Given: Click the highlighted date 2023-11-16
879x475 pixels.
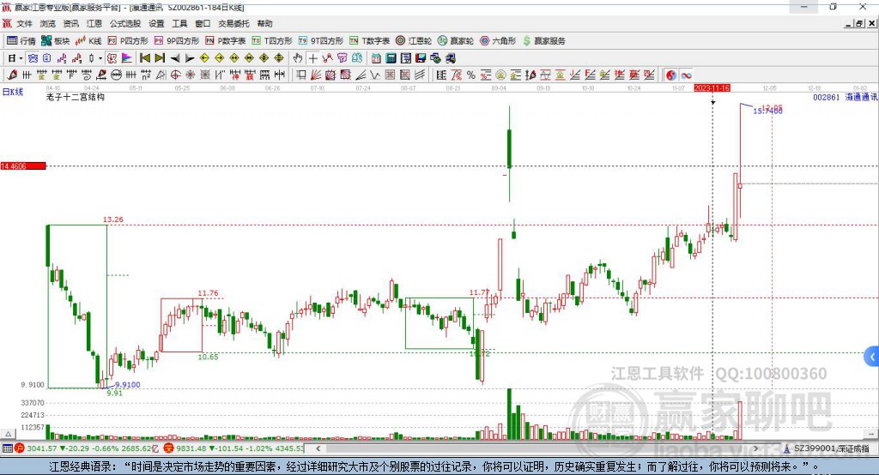Looking at the screenshot, I should [712, 88].
